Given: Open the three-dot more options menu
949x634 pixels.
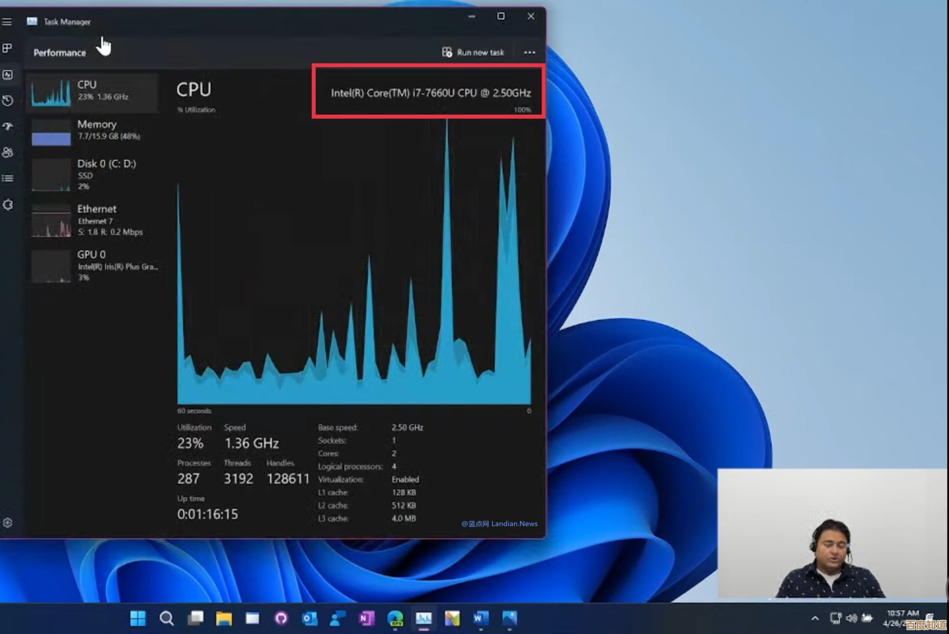Looking at the screenshot, I should tap(529, 52).
